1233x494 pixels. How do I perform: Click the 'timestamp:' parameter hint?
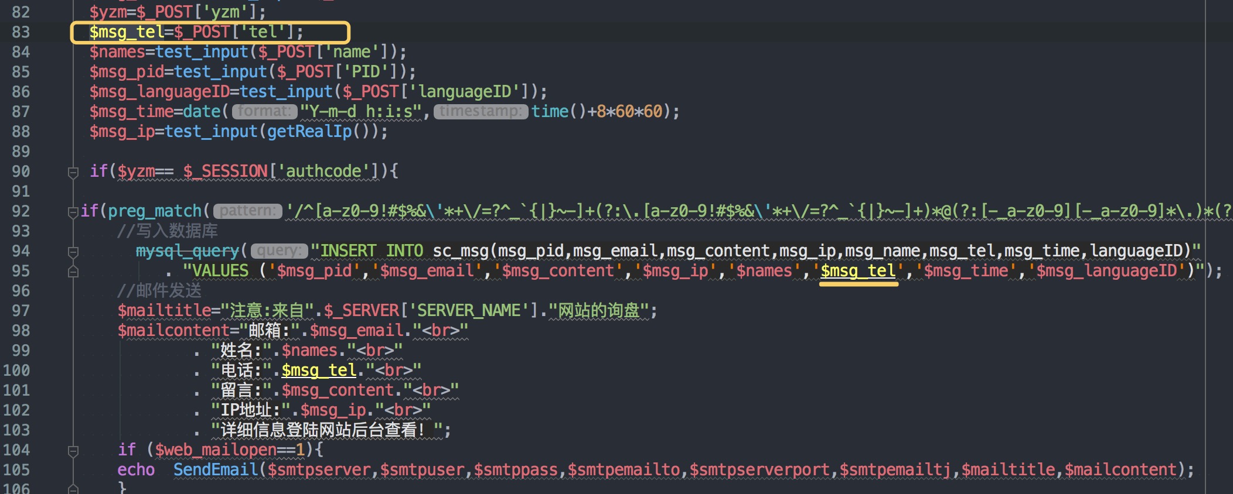point(480,111)
